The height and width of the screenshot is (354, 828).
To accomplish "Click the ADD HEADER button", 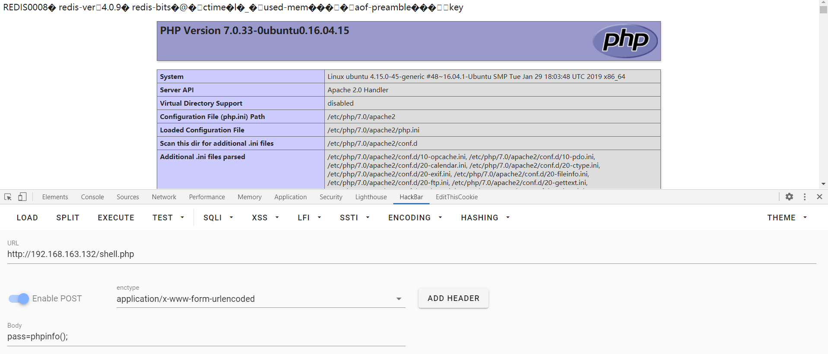I will click(454, 298).
